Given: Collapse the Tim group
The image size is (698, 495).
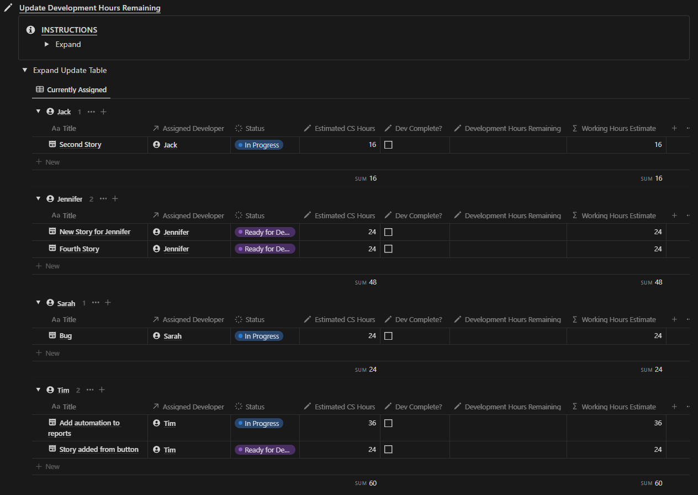Looking at the screenshot, I should pos(38,390).
